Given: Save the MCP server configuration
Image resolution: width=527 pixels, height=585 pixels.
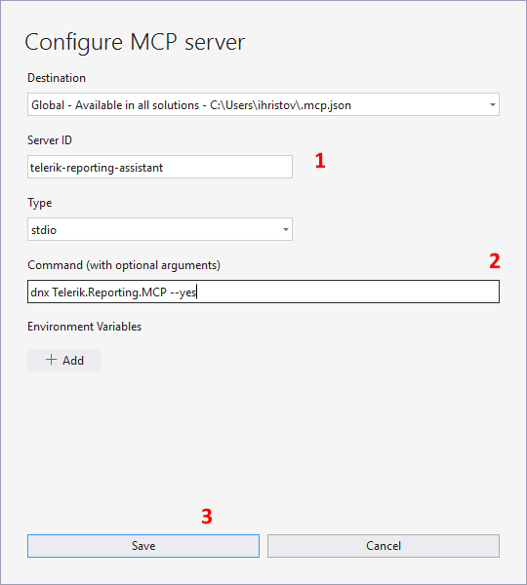Looking at the screenshot, I should point(143,546).
